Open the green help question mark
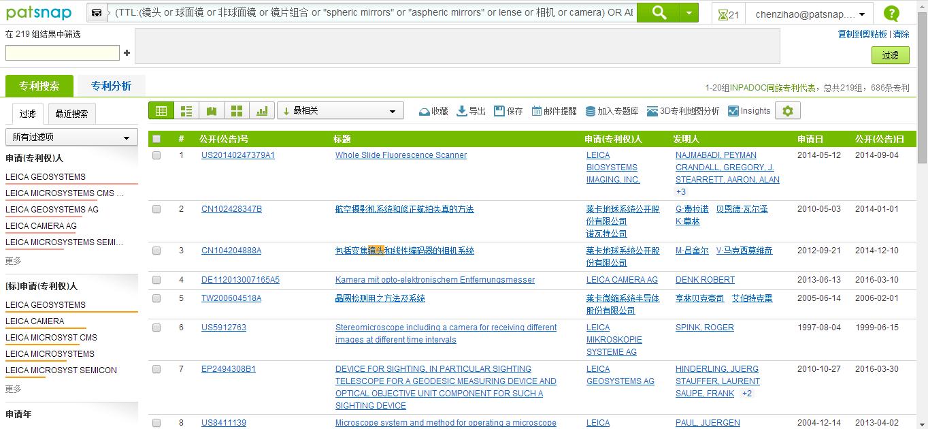 point(891,14)
